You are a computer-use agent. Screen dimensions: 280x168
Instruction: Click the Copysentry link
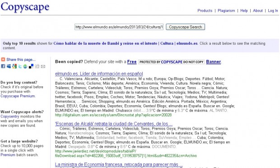[x=10, y=117]
